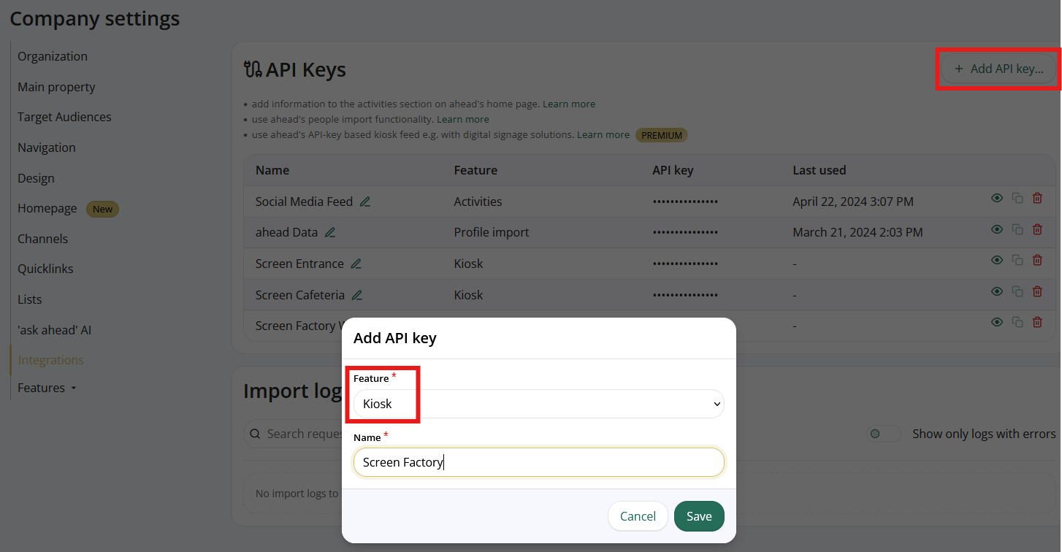Copy the Social Media Feed API key

point(1017,199)
